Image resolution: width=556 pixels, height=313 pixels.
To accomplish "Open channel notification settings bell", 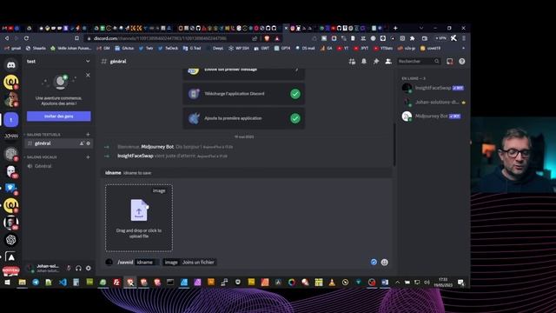I will pyautogui.click(x=364, y=62).
